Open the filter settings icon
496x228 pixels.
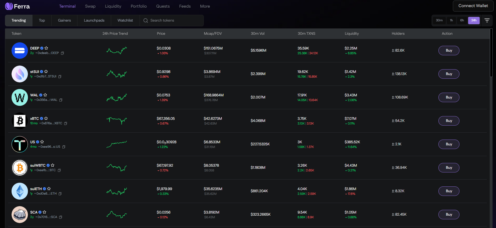click(487, 21)
